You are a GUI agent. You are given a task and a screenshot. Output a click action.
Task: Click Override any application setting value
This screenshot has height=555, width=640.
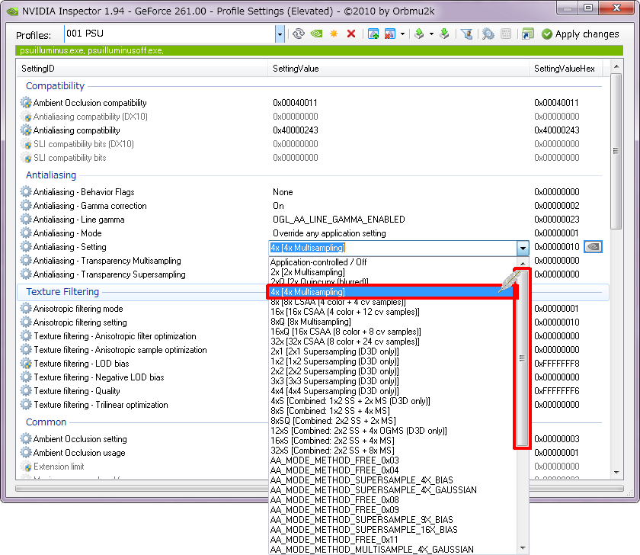(329, 233)
